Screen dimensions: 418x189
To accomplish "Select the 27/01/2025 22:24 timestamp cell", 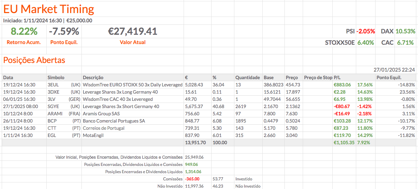I will (394, 70).
